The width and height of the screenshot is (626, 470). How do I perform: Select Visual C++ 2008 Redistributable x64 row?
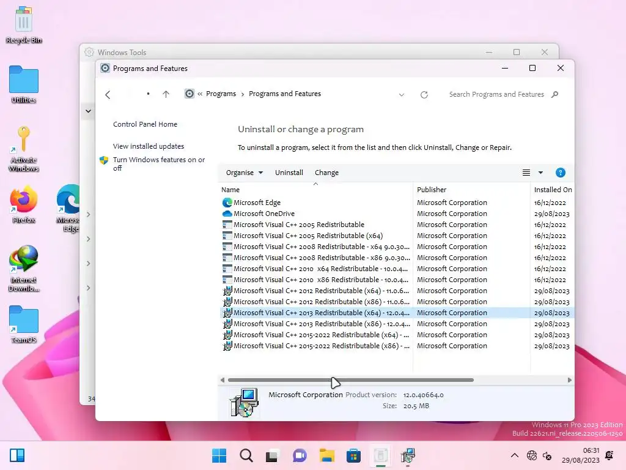point(397,247)
